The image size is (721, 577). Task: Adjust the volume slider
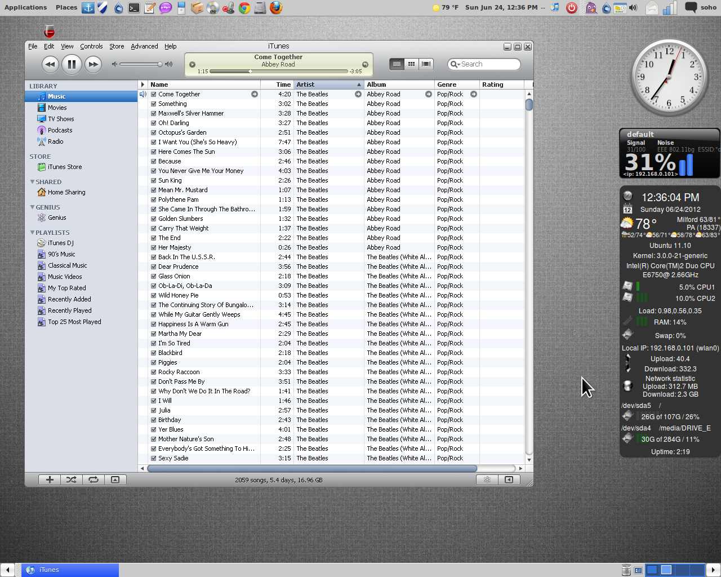point(141,64)
